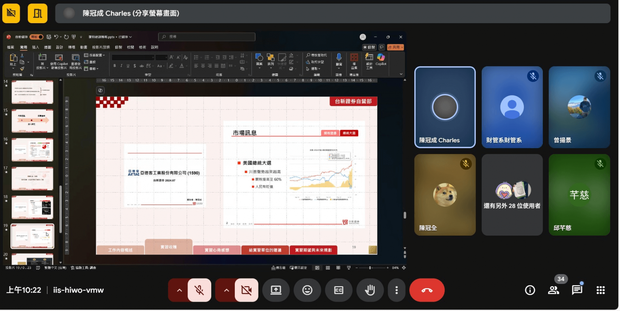Image resolution: width=620 pixels, height=311 pixels.
Task: Toggle italic formatting in the ribbon
Action: point(121,66)
